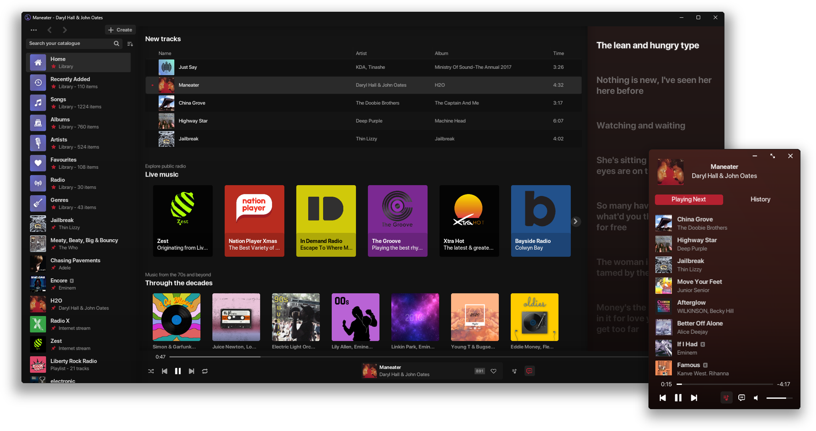
Task: Adjust the mini player volume slider
Action: click(x=779, y=398)
